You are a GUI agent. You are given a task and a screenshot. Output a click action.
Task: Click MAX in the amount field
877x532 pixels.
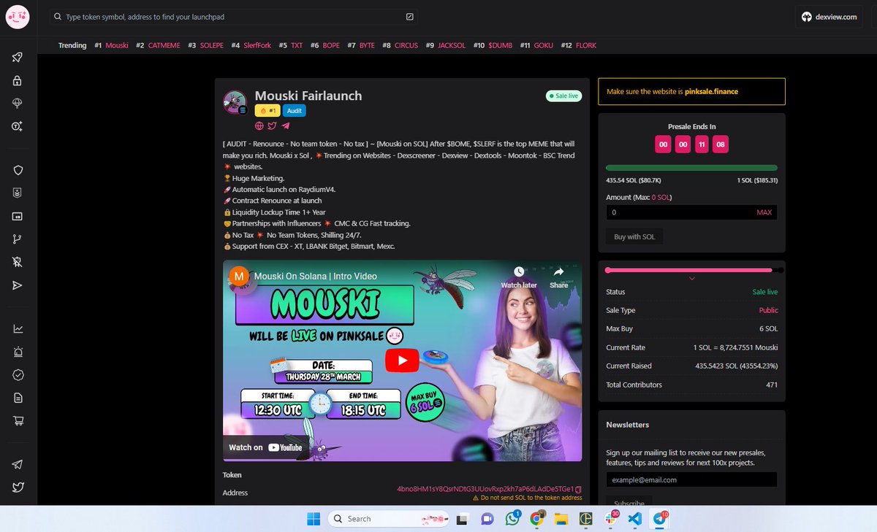764,212
